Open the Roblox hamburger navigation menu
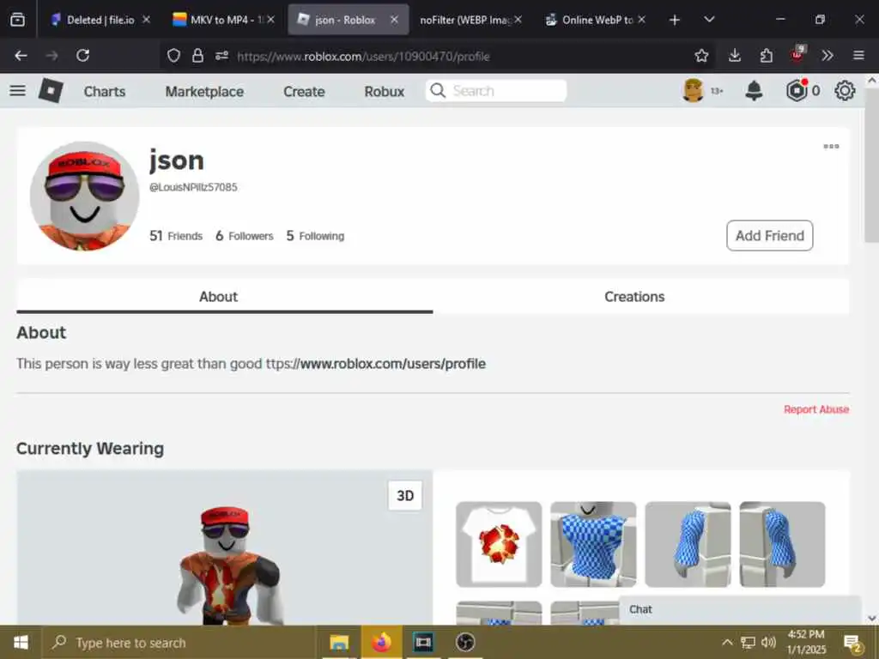Screen dimensions: 879x659 (x=17, y=91)
